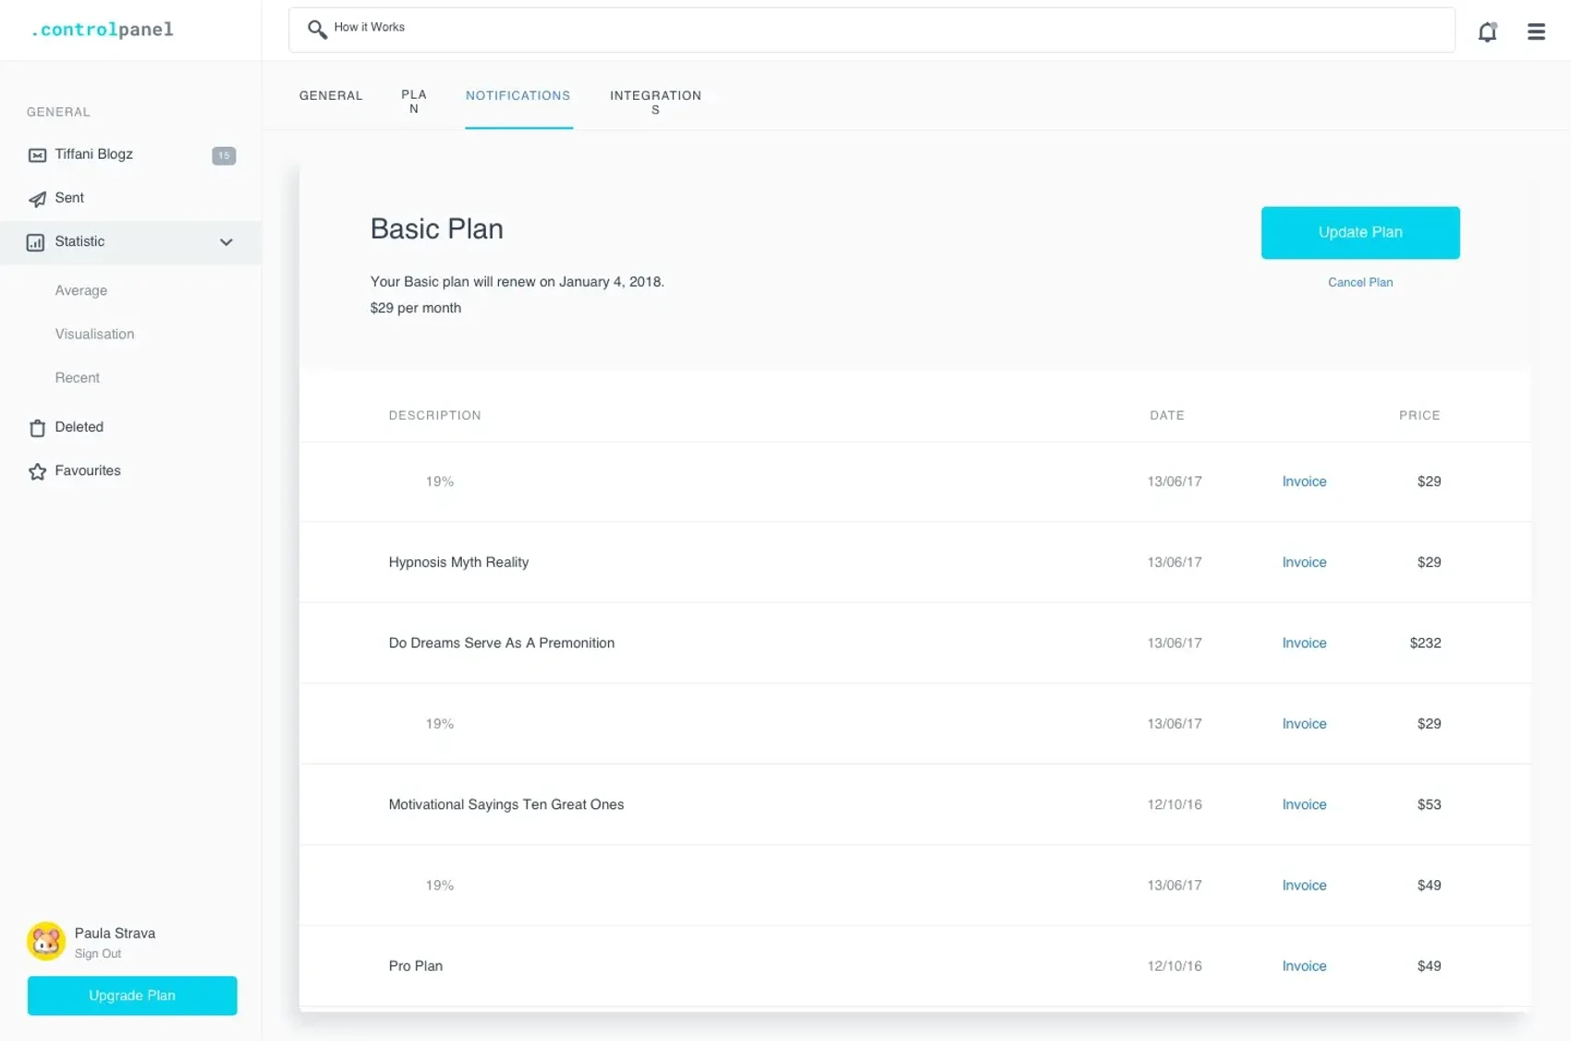The height and width of the screenshot is (1041, 1571).
Task: Open Invoice for Hypnosis Myth Reality
Action: tap(1304, 562)
